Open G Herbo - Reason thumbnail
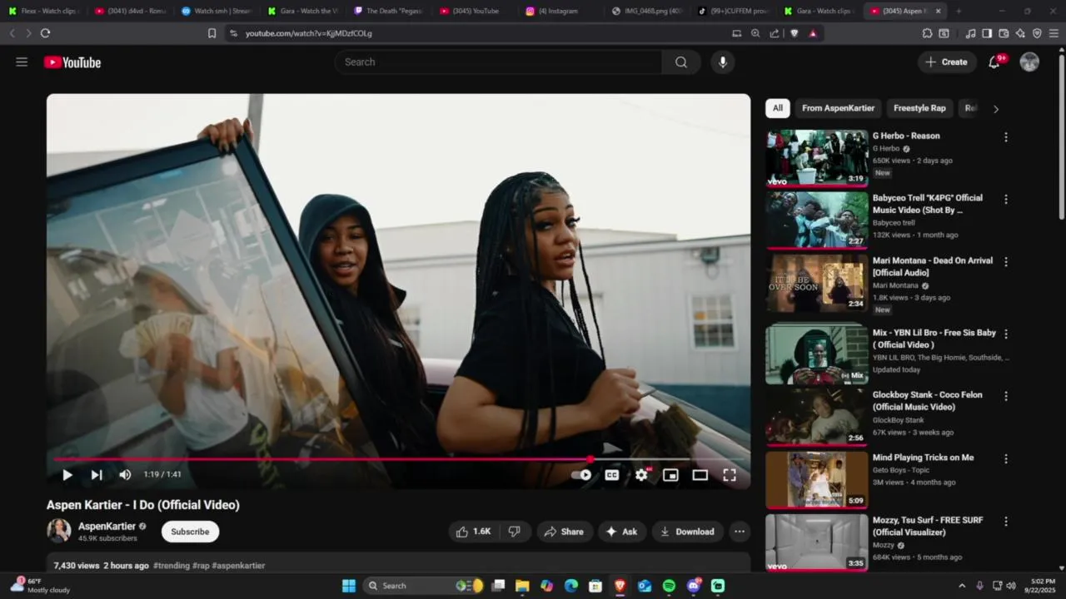This screenshot has width=1066, height=599. [817, 158]
